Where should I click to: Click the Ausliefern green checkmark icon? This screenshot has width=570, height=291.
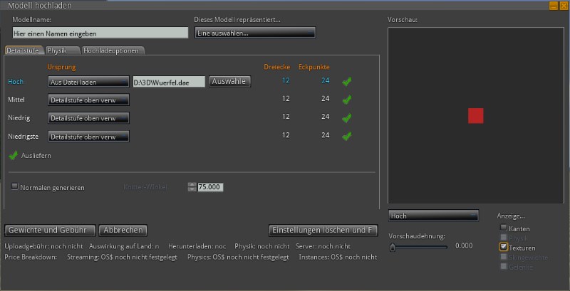13,155
